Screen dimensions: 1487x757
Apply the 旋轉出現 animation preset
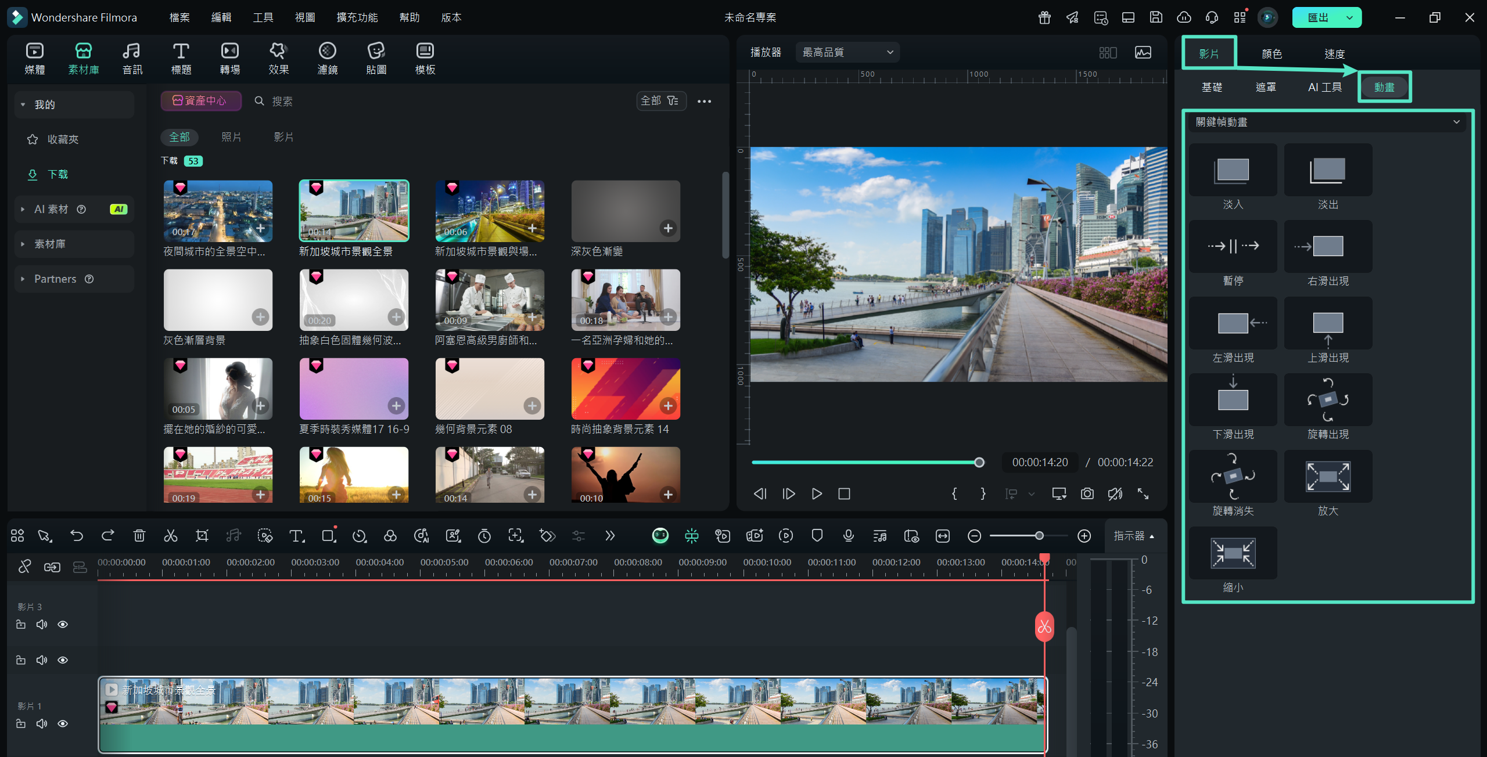click(x=1328, y=401)
